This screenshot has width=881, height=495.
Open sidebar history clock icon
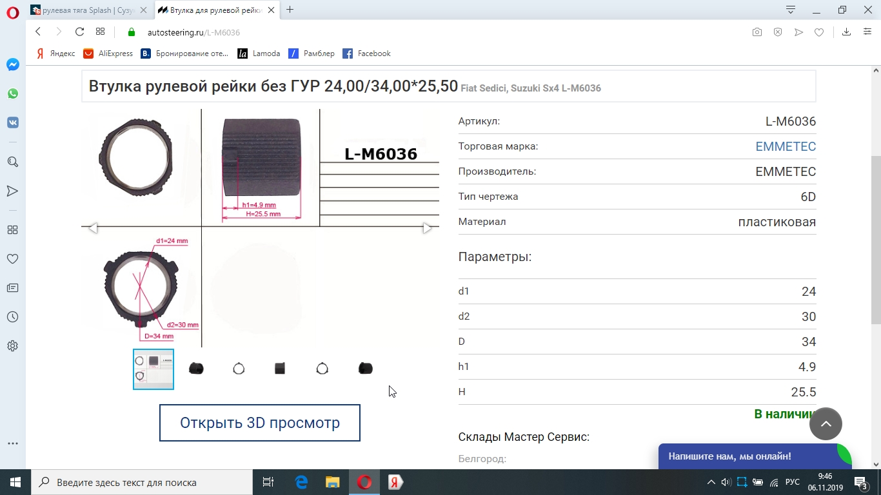click(12, 317)
